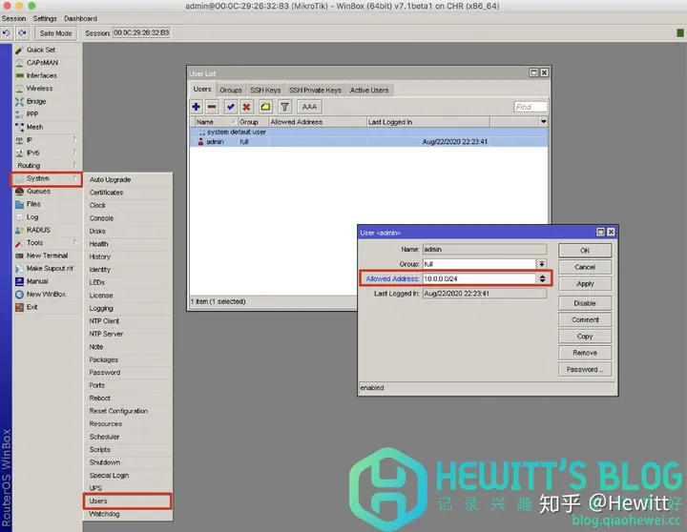The image size is (687, 532).
Task: Select Scheduler from System menu
Action: 128,437
